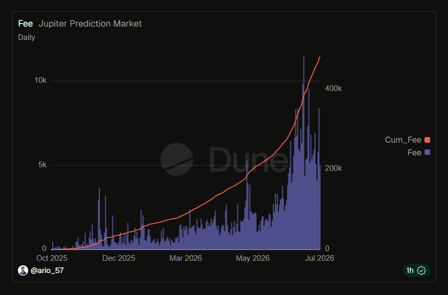Click the ario_57 profile avatar
The height and width of the screenshot is (295, 448).
23,270
